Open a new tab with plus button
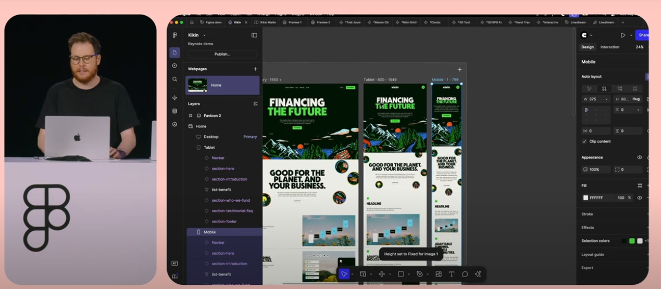This screenshot has width=661, height=289. [x=622, y=22]
